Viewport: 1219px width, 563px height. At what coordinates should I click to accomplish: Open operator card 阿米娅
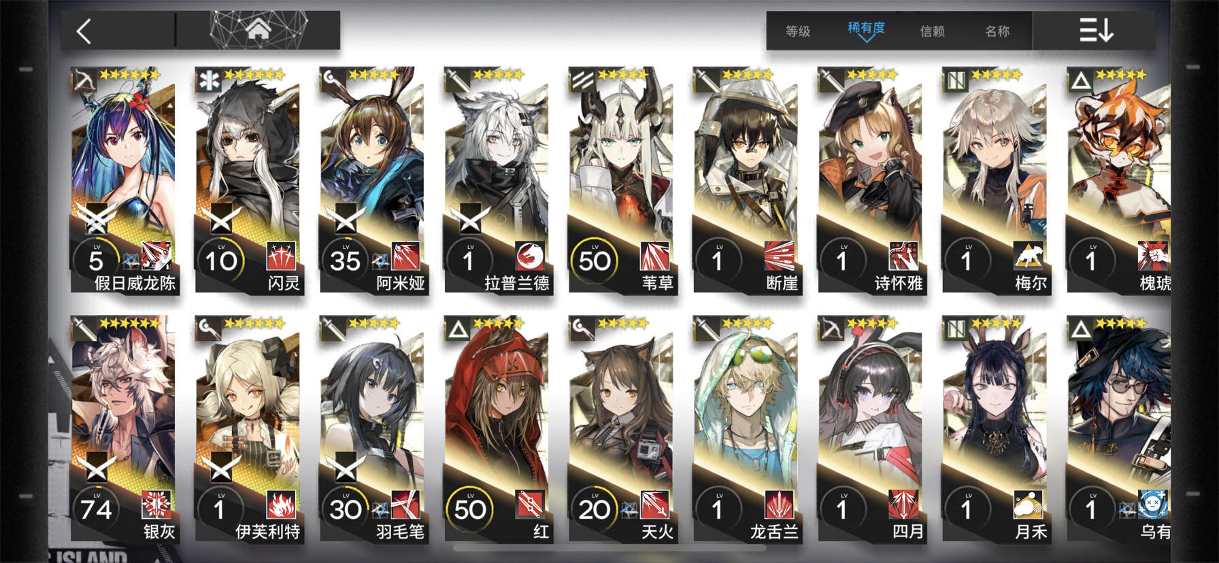(x=372, y=180)
